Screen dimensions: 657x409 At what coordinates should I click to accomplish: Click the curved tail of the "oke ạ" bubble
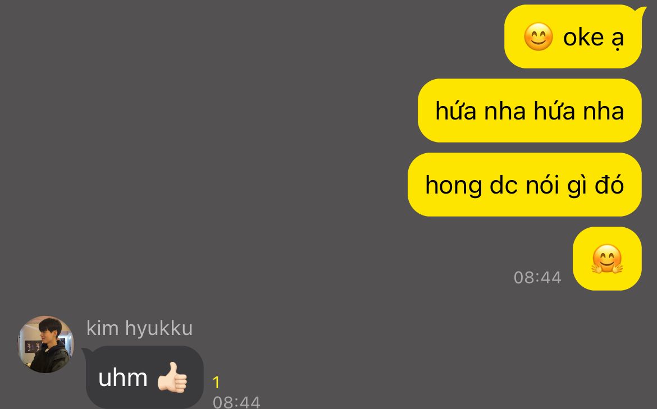tap(640, 14)
